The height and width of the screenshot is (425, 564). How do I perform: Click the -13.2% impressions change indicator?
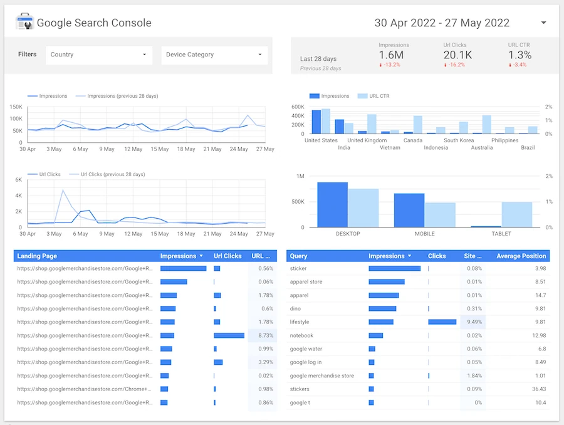pyautogui.click(x=390, y=65)
